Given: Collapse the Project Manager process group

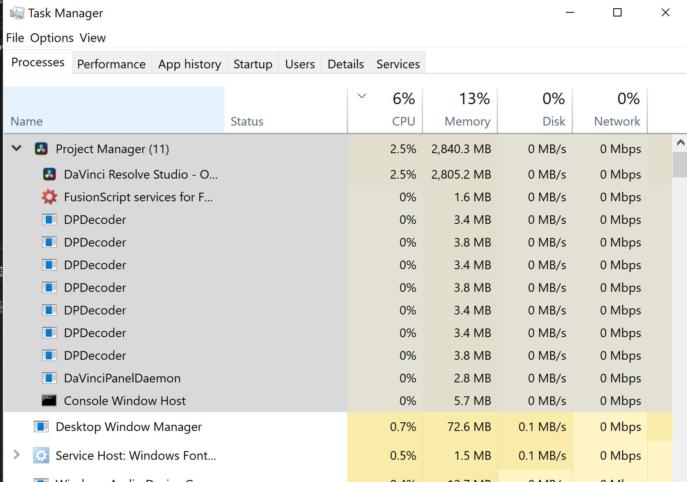Looking at the screenshot, I should (16, 148).
